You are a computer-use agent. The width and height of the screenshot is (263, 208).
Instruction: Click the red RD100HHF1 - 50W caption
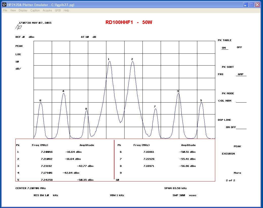(x=129, y=22)
